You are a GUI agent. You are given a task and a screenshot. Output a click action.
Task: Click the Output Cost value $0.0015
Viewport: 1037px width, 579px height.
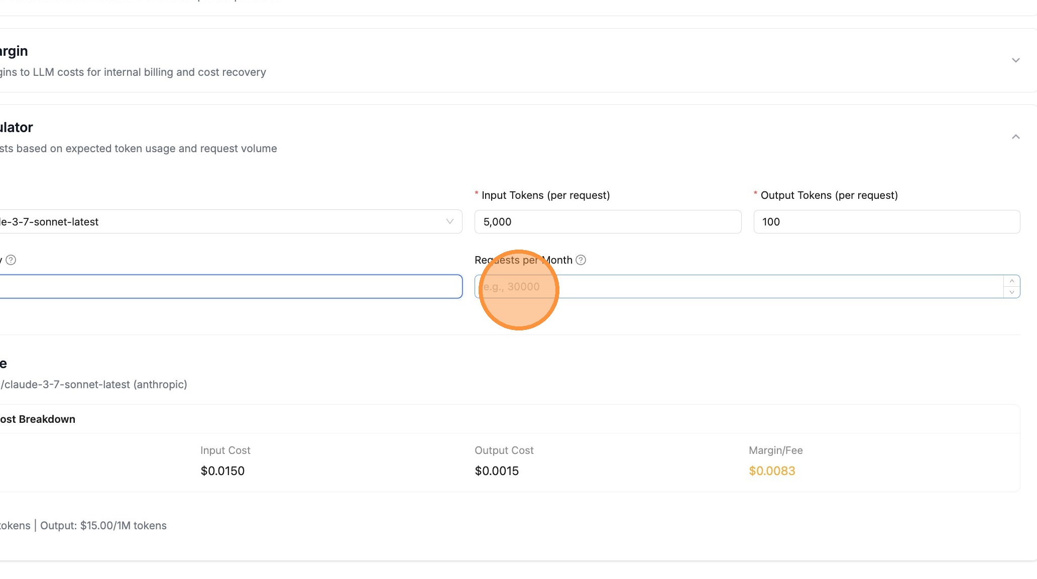(497, 471)
